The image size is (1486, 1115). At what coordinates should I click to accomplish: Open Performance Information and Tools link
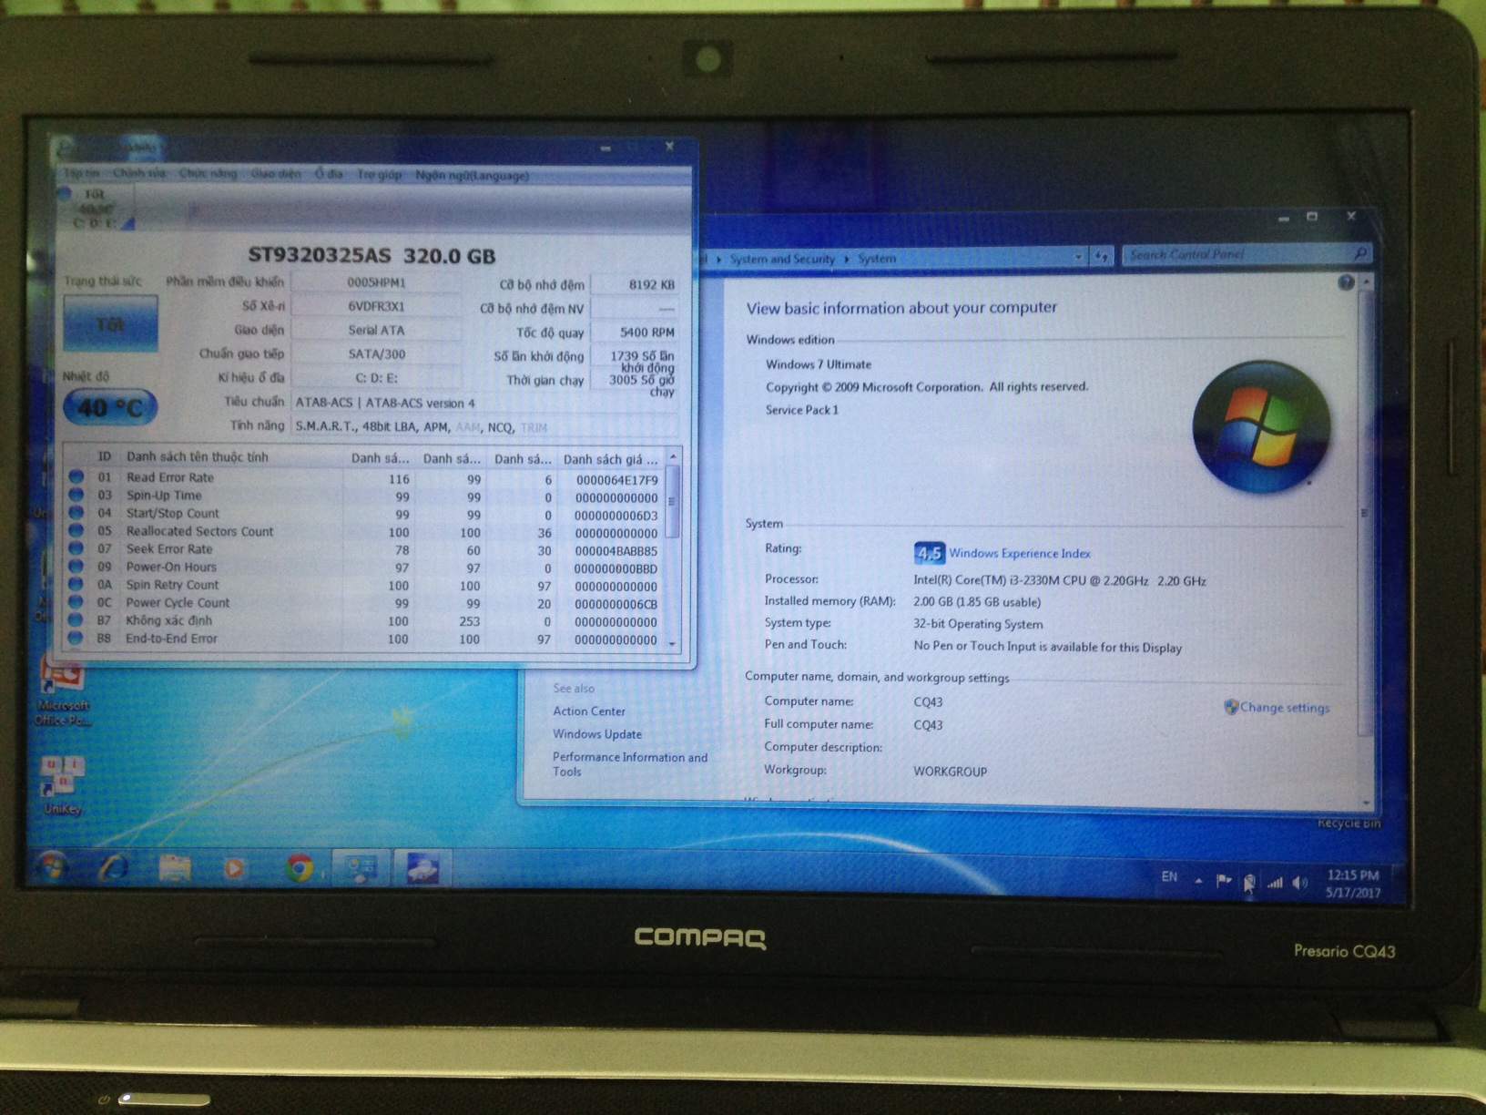pyautogui.click(x=630, y=763)
